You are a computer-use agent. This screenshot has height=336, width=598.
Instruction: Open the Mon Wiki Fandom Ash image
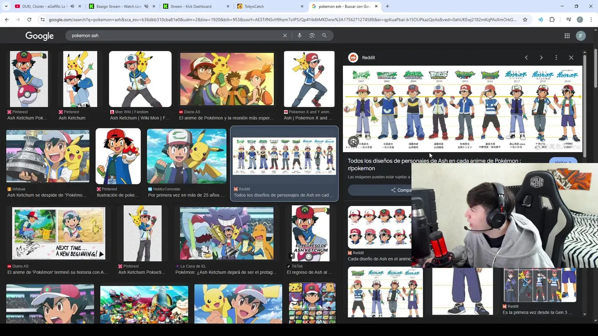(x=140, y=79)
